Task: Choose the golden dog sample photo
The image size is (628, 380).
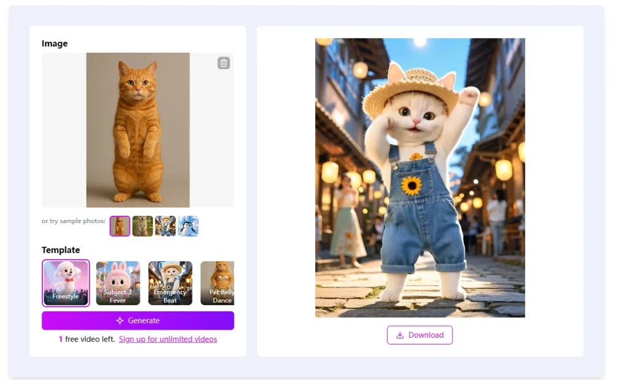Action: pos(142,226)
